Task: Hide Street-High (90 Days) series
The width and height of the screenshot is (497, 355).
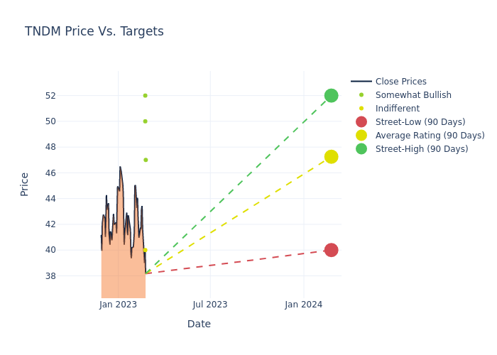Action: click(x=421, y=149)
